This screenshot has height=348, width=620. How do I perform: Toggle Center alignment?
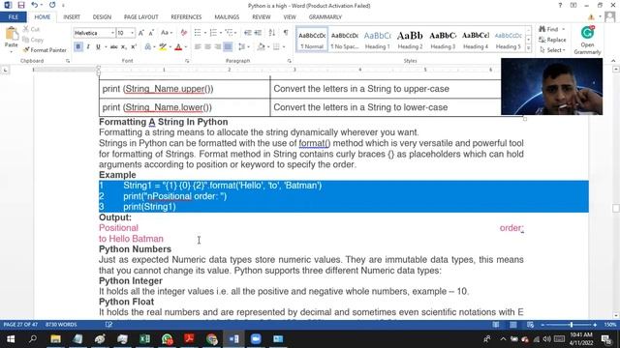207,47
